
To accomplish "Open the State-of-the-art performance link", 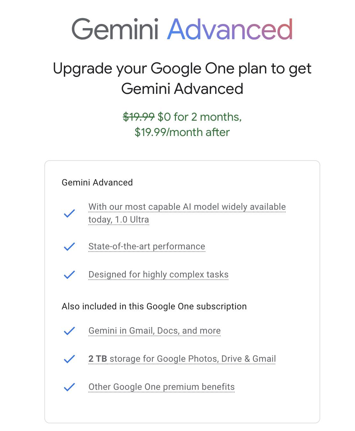I will click(147, 246).
